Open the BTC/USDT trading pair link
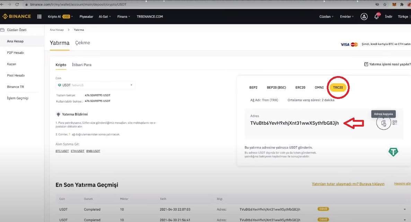 pos(62,151)
